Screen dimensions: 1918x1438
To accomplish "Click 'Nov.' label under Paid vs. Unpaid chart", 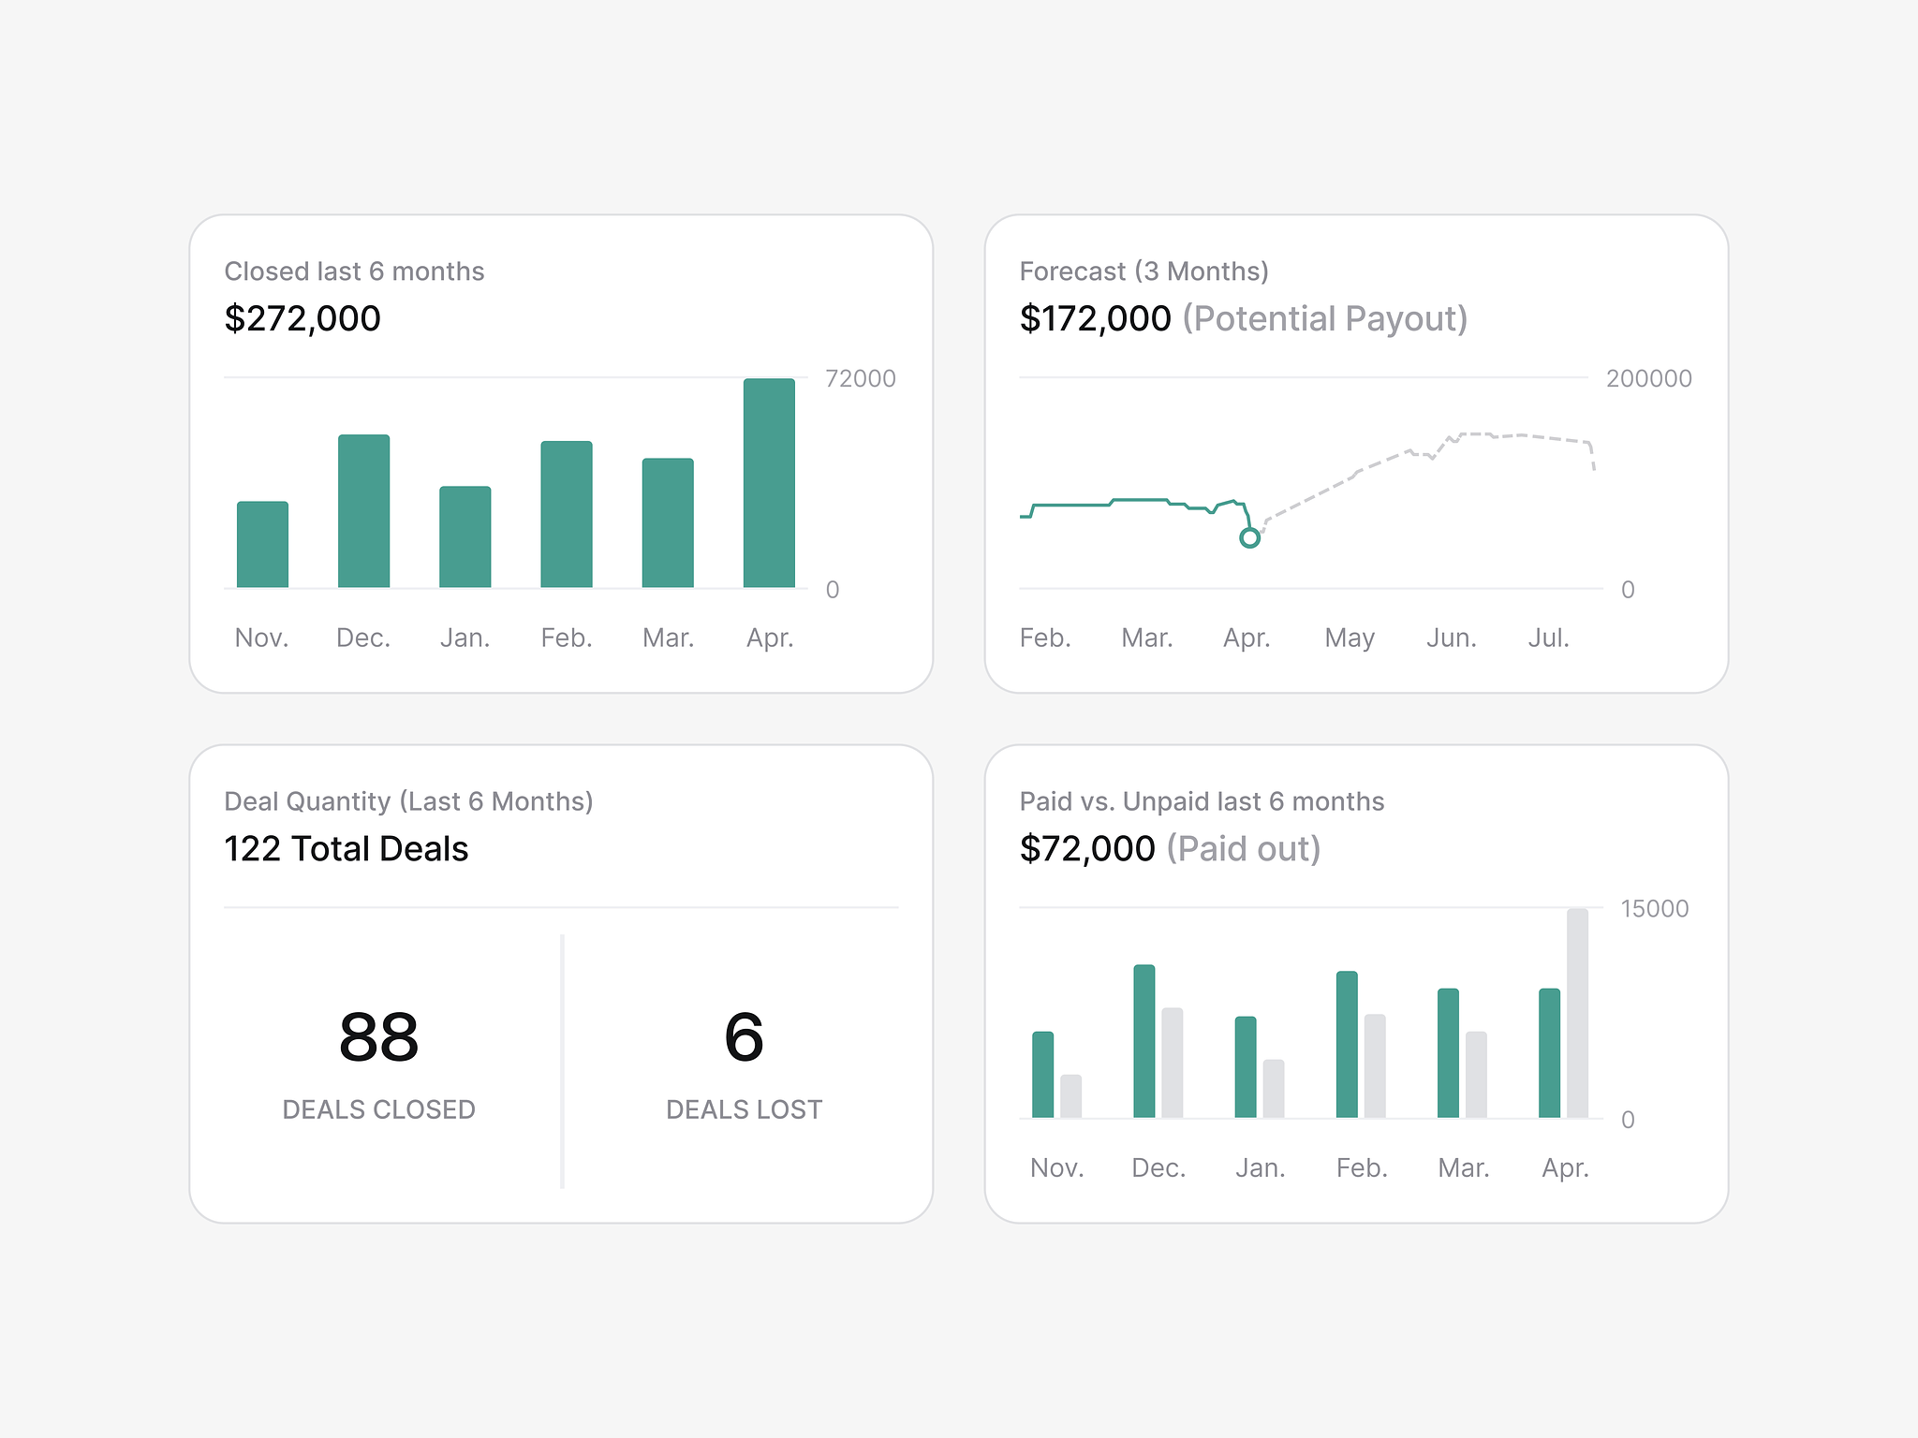I will tap(1057, 1168).
